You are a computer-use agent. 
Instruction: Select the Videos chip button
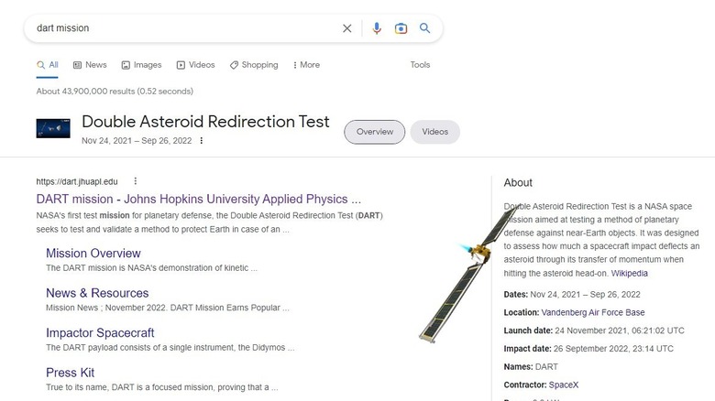[434, 132]
